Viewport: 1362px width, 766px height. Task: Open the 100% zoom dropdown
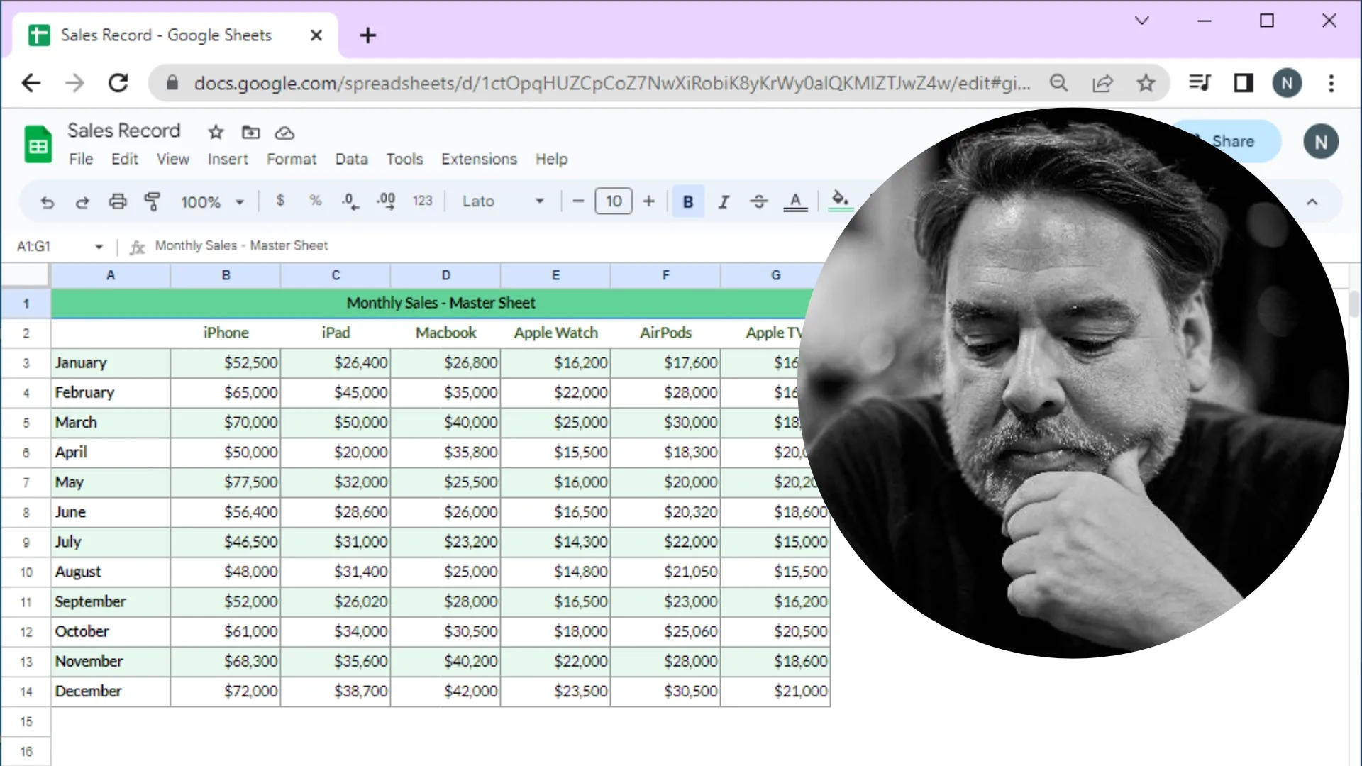click(x=212, y=202)
